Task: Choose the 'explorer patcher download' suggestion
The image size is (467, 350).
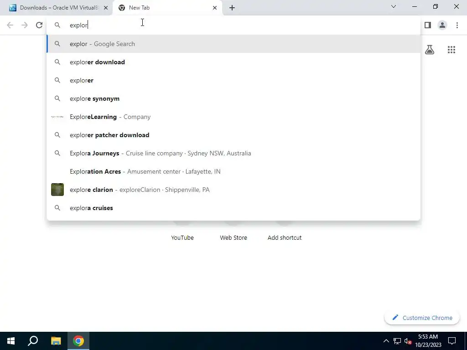Action: (x=233, y=135)
